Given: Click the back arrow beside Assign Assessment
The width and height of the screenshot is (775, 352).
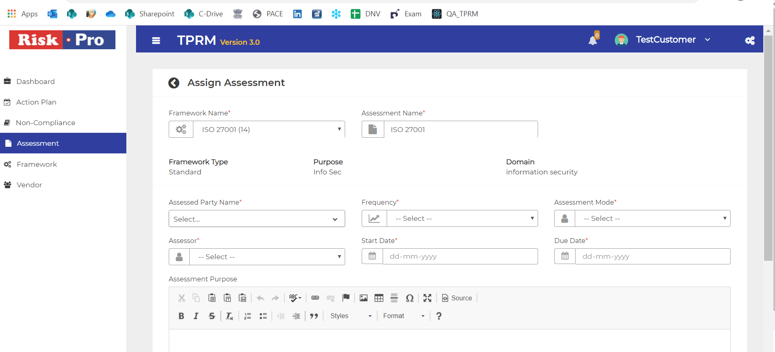Looking at the screenshot, I should point(174,83).
